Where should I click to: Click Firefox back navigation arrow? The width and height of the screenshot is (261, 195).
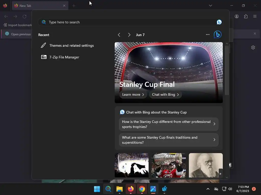click(x=6, y=17)
